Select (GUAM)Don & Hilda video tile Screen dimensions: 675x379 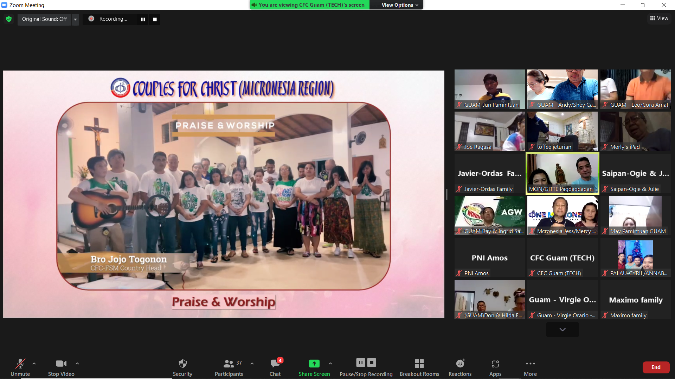click(x=489, y=299)
